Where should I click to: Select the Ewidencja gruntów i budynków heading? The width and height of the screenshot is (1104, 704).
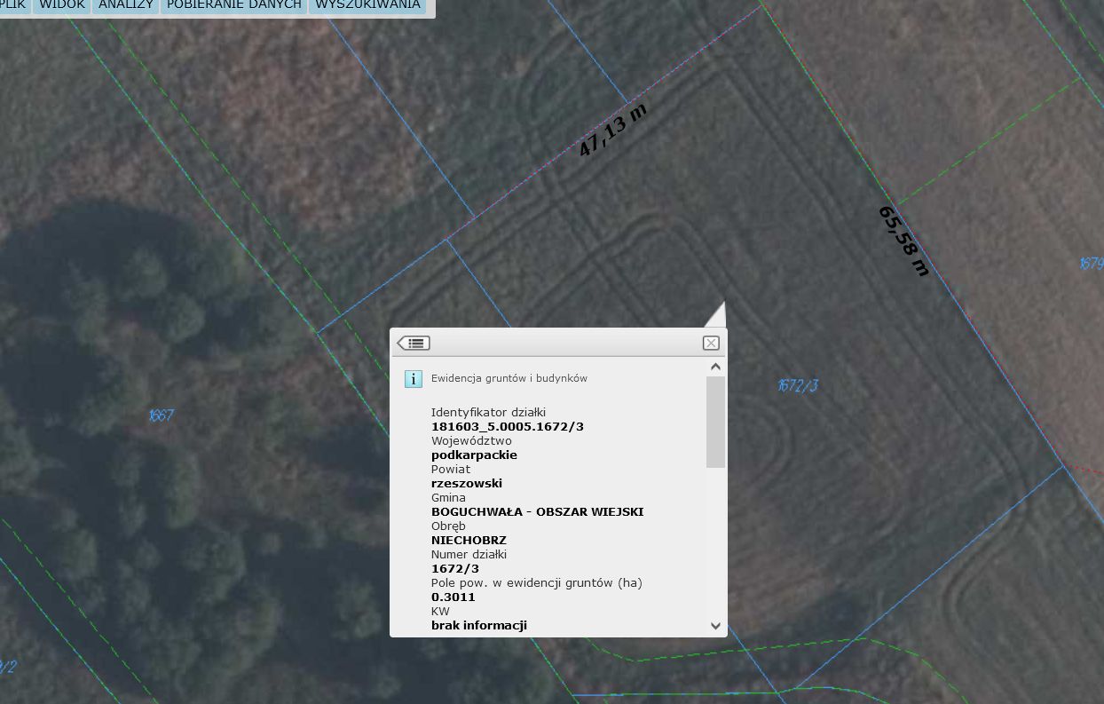[509, 378]
